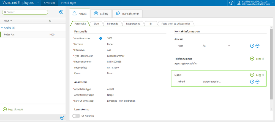
Task: Open more options for Arbeid e-mail
Action: [x=257, y=82]
